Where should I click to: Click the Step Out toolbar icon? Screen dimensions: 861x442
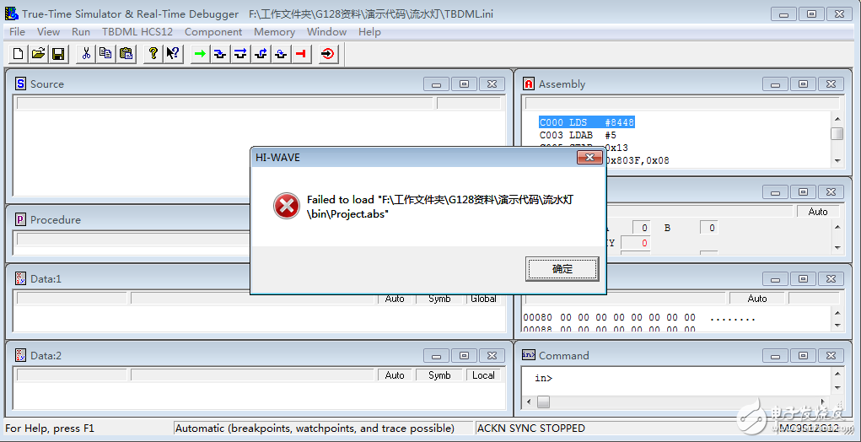click(x=261, y=53)
